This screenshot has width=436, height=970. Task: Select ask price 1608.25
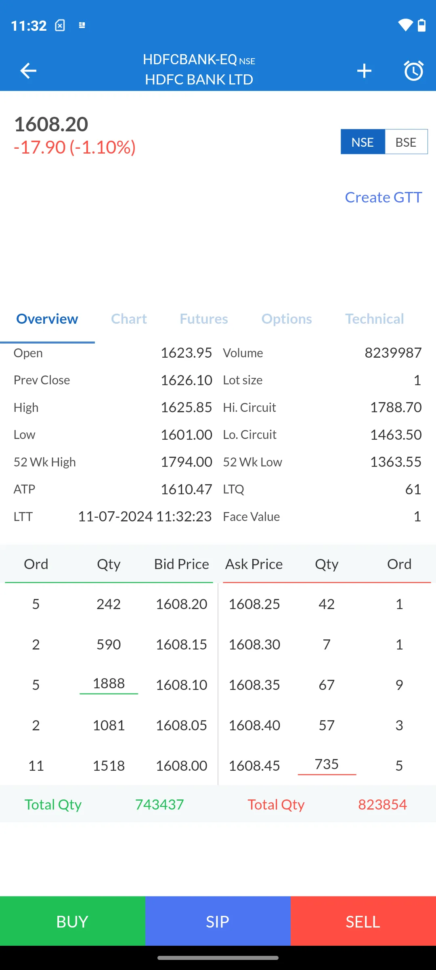click(254, 604)
